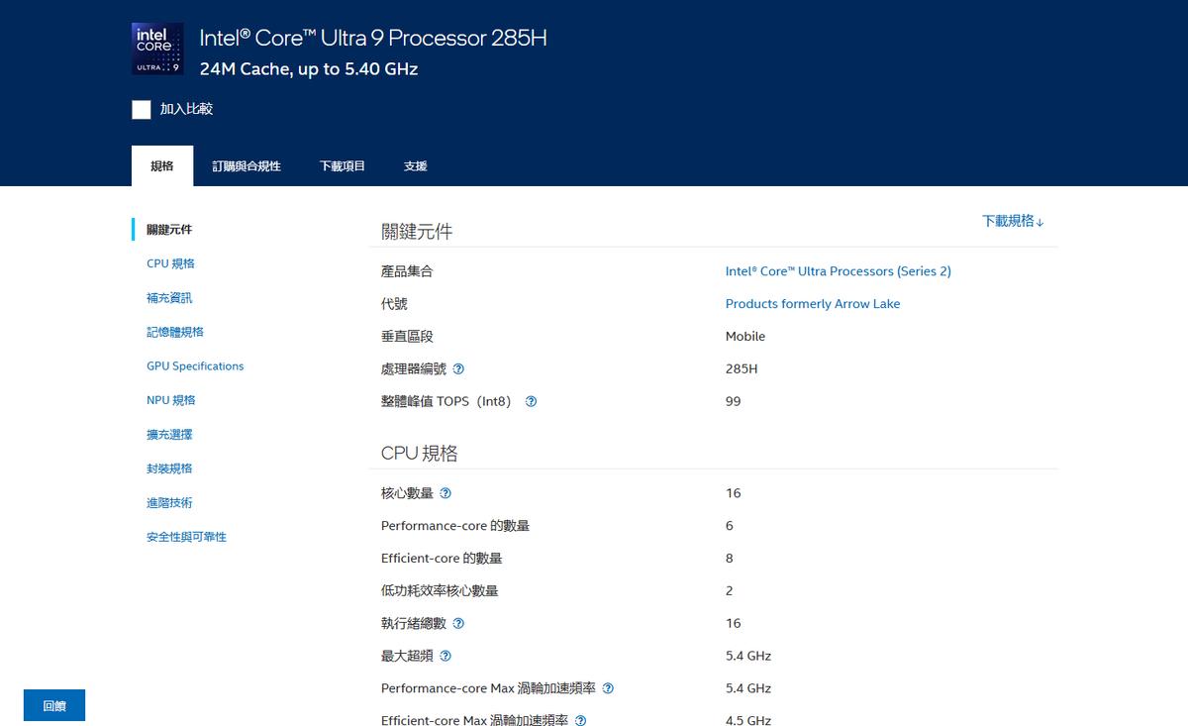Click the Intel Core Ultra 9 badge logo
Screen dimensions: 1188x726
click(157, 49)
